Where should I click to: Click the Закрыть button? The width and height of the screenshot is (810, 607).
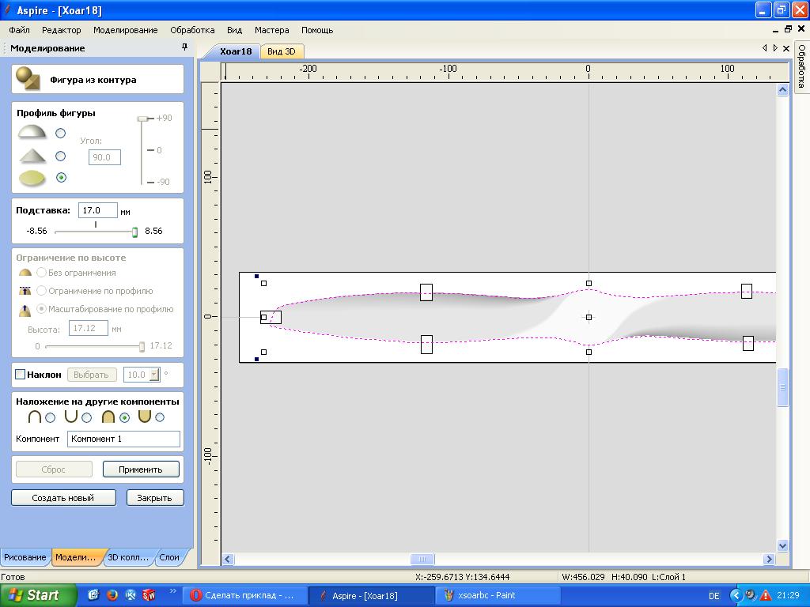(154, 498)
